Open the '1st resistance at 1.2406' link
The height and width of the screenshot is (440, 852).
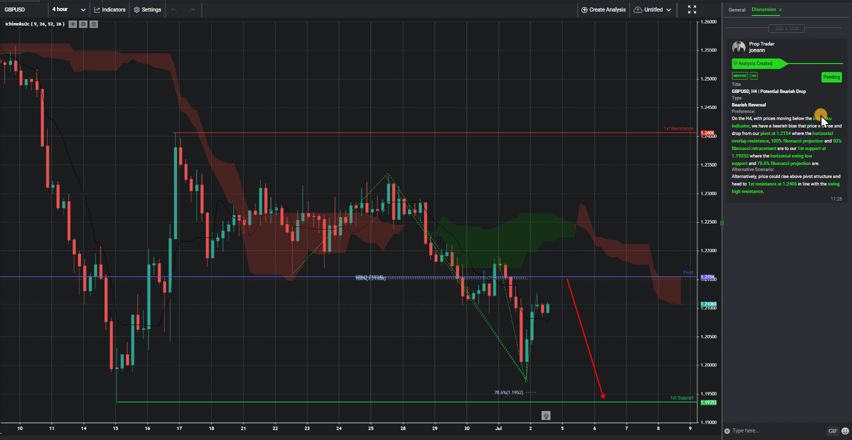click(772, 184)
